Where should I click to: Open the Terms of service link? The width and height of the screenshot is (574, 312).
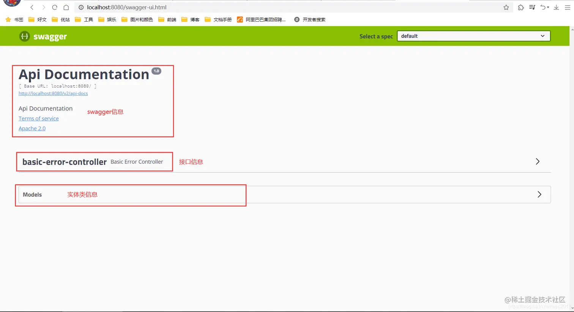click(x=39, y=118)
